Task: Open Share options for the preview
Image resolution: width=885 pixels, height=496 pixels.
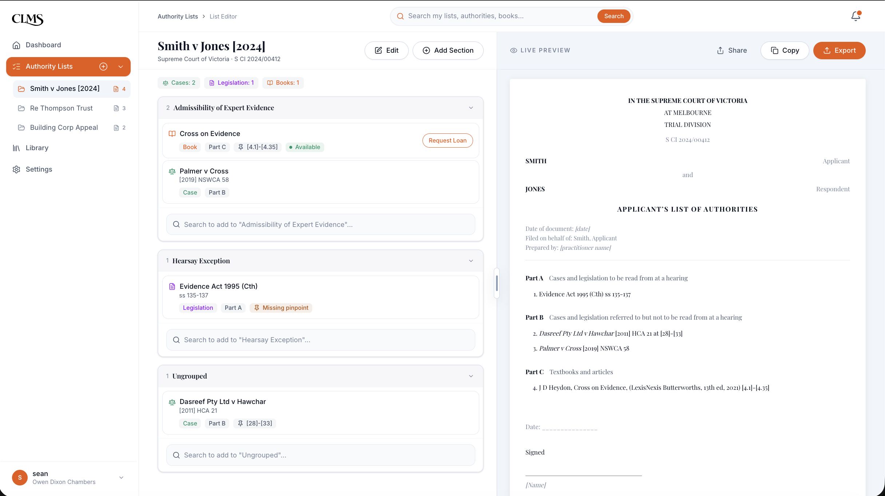Action: [731, 50]
